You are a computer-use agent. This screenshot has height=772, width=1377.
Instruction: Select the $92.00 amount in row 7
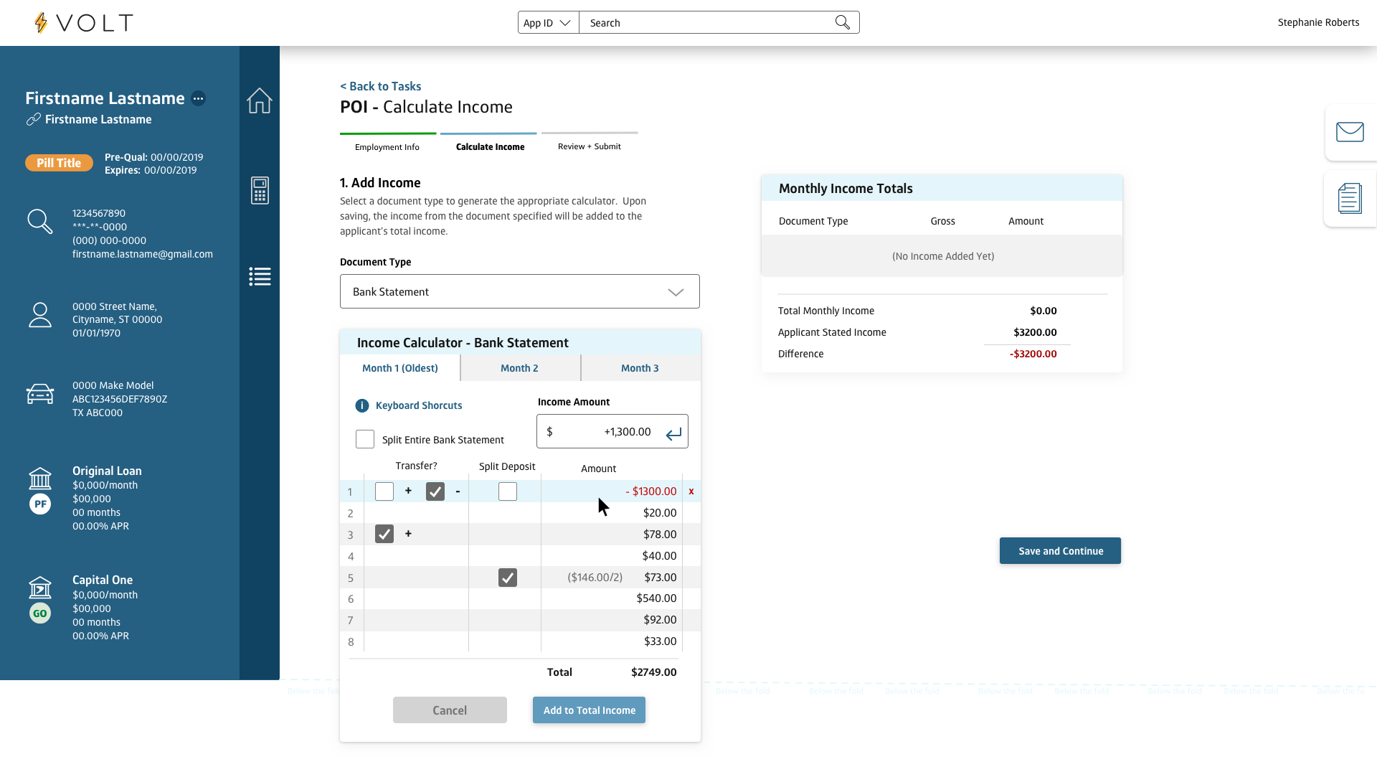pyautogui.click(x=660, y=620)
